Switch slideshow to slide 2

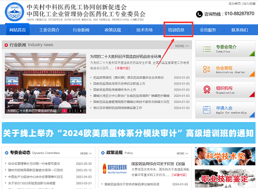pos(70,111)
